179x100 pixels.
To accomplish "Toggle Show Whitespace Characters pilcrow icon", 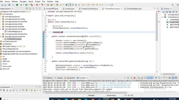I will coord(79,5).
